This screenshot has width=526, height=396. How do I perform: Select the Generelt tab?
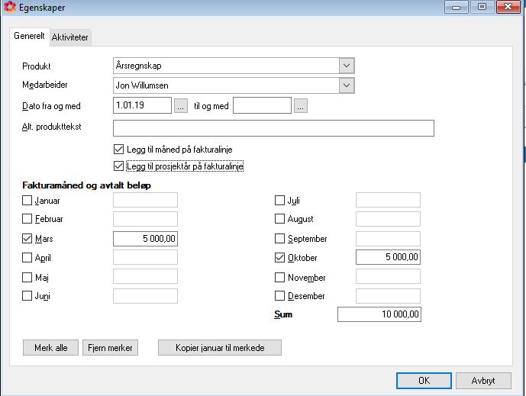click(x=29, y=36)
